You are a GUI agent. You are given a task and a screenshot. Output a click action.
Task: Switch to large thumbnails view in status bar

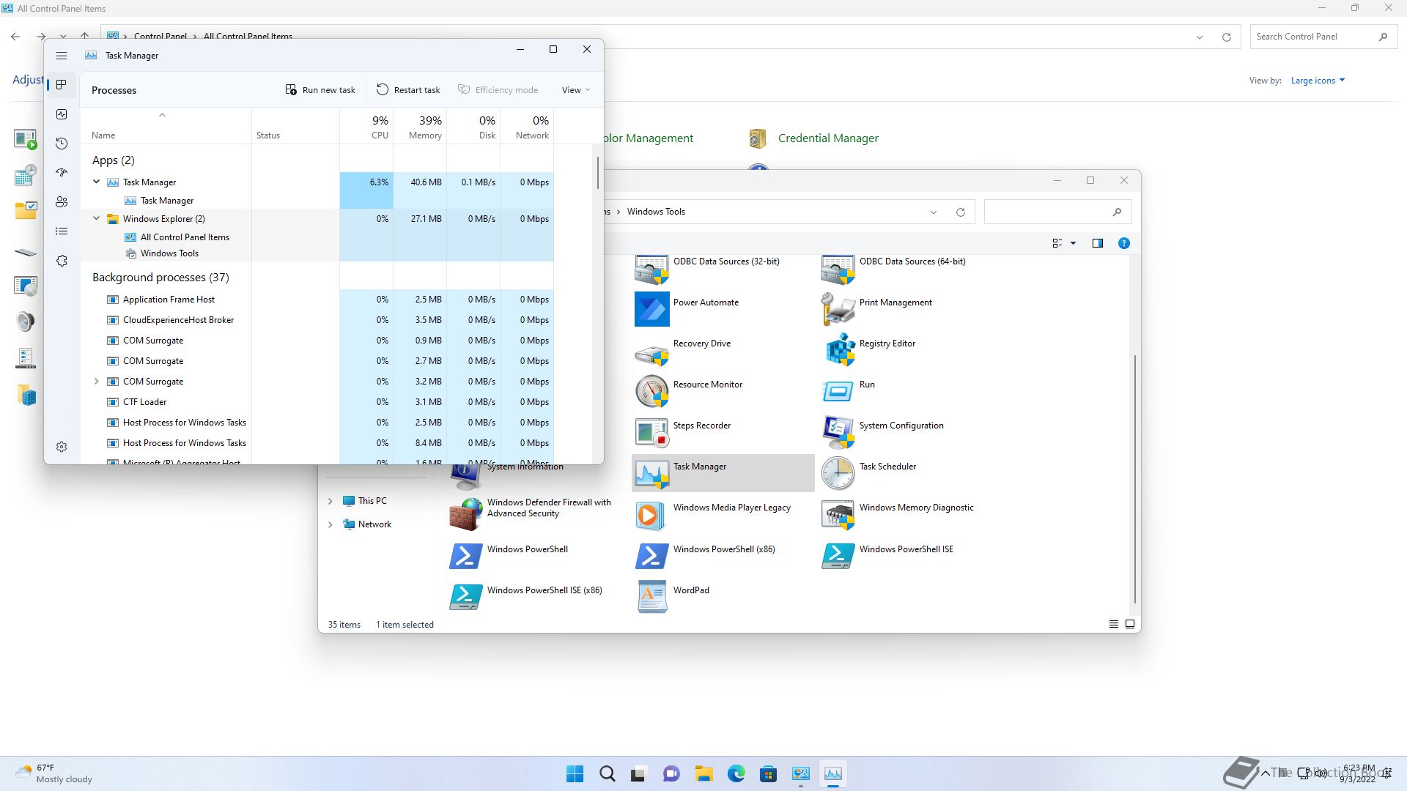coord(1129,624)
